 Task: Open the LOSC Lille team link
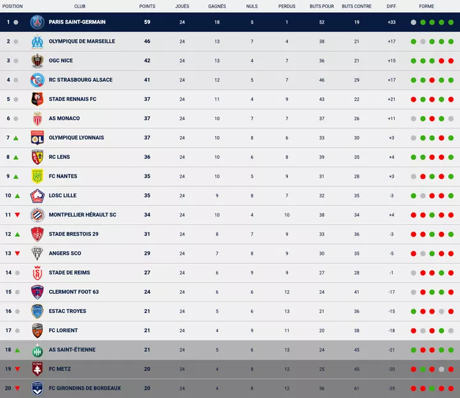(63, 195)
